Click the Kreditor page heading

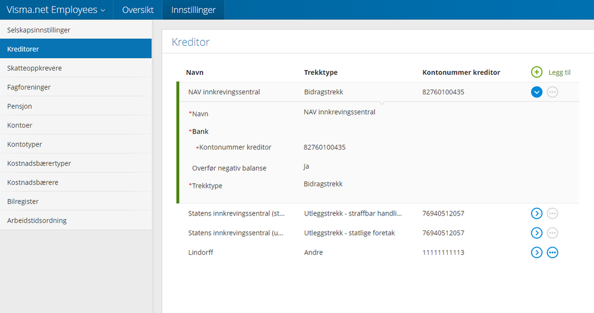click(190, 42)
